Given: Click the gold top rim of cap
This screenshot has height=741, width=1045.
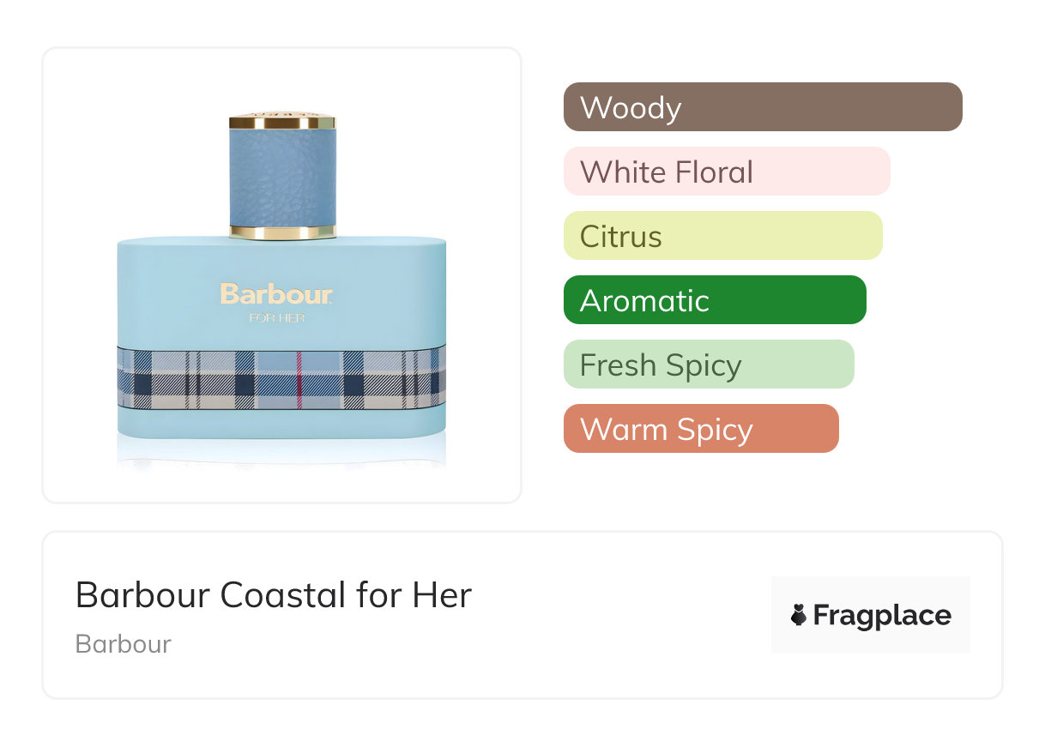Looking at the screenshot, I should coord(281,121).
